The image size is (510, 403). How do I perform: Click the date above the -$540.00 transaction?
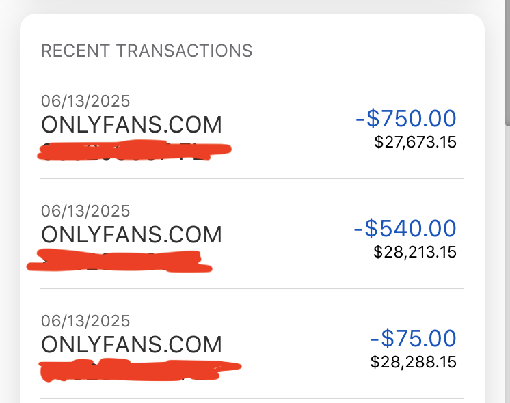pos(85,211)
